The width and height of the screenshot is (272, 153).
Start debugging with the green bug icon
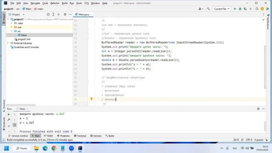240,8
